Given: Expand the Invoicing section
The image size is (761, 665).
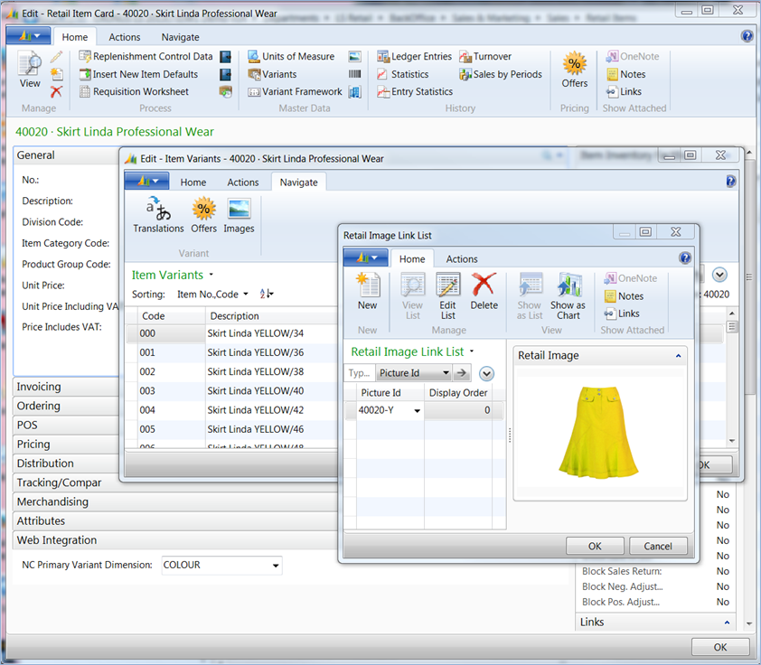Looking at the screenshot, I should (x=40, y=387).
